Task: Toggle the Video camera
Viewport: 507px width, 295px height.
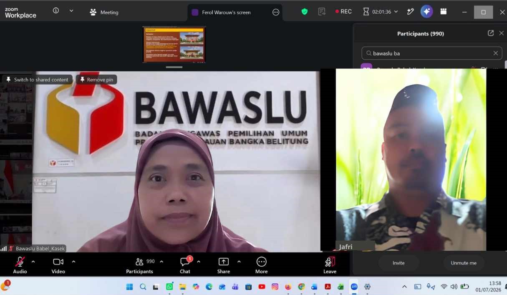Action: 58,265
